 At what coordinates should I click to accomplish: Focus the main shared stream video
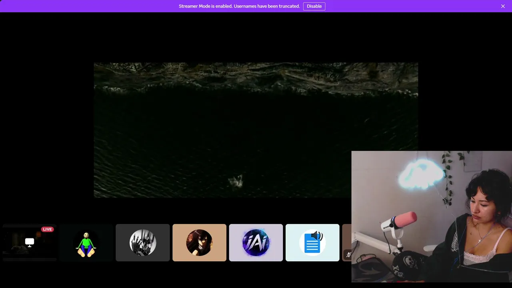[x=256, y=130]
